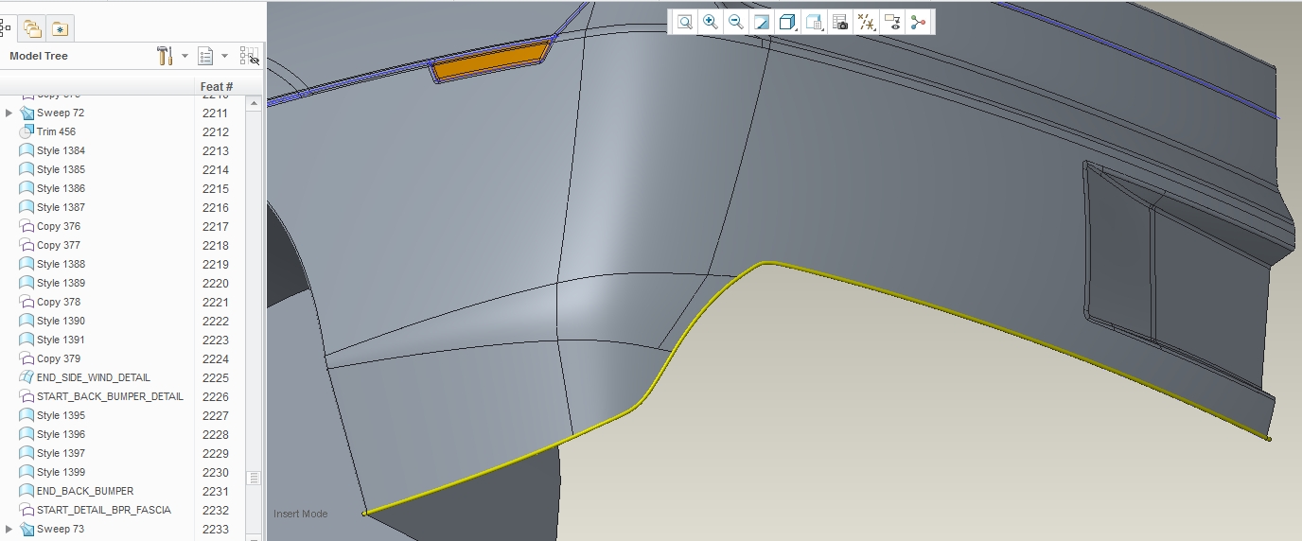Image resolution: width=1302 pixels, height=541 pixels.
Task: Click the Feat # column header
Action: coord(216,86)
